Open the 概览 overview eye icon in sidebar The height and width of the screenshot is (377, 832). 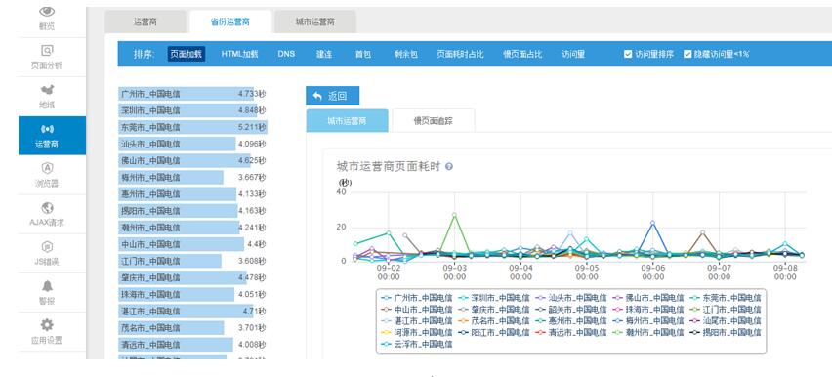click(x=47, y=11)
